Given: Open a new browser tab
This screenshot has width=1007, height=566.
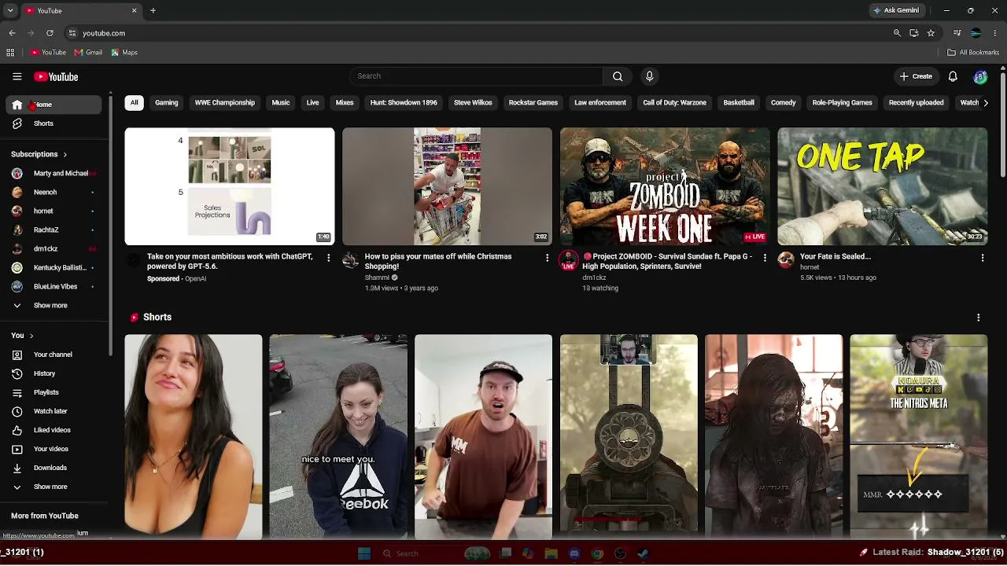Looking at the screenshot, I should 153,10.
